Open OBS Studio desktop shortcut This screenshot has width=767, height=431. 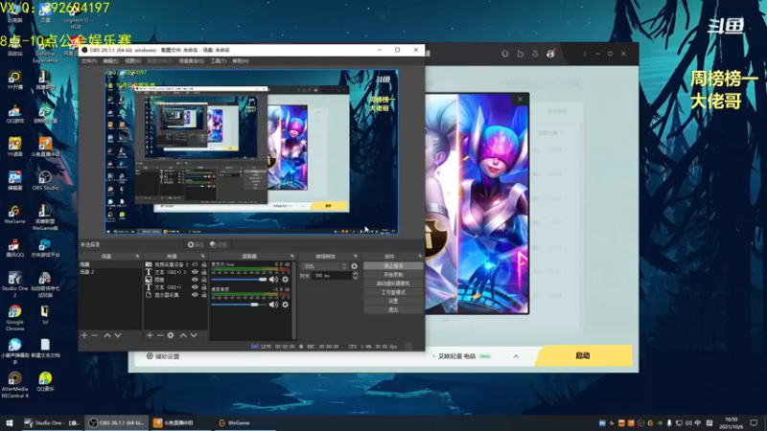pyautogui.click(x=45, y=180)
